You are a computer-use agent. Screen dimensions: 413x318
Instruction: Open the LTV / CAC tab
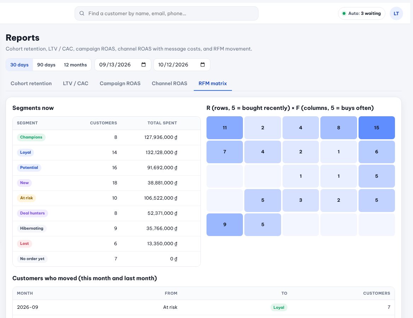point(76,83)
